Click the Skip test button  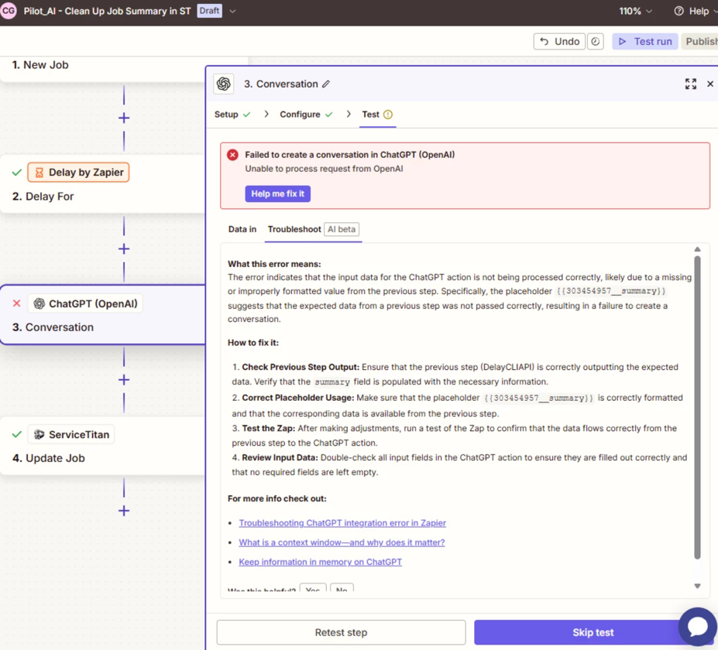(593, 632)
